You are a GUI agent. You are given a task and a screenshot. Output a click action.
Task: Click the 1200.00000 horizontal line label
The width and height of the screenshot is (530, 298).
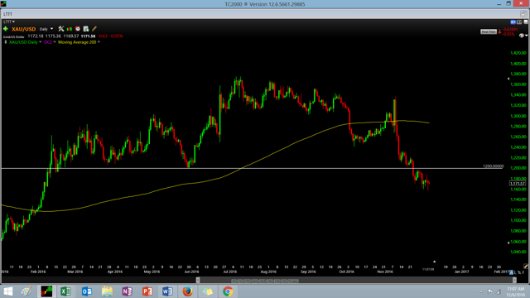pos(494,166)
